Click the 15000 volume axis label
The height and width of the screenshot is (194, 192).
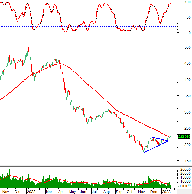click(x=185, y=177)
